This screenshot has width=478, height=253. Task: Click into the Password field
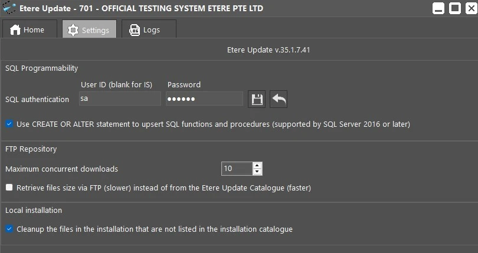pos(204,99)
